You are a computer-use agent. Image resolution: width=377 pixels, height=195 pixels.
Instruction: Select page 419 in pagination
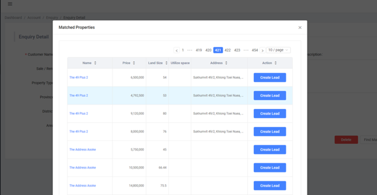point(198,50)
